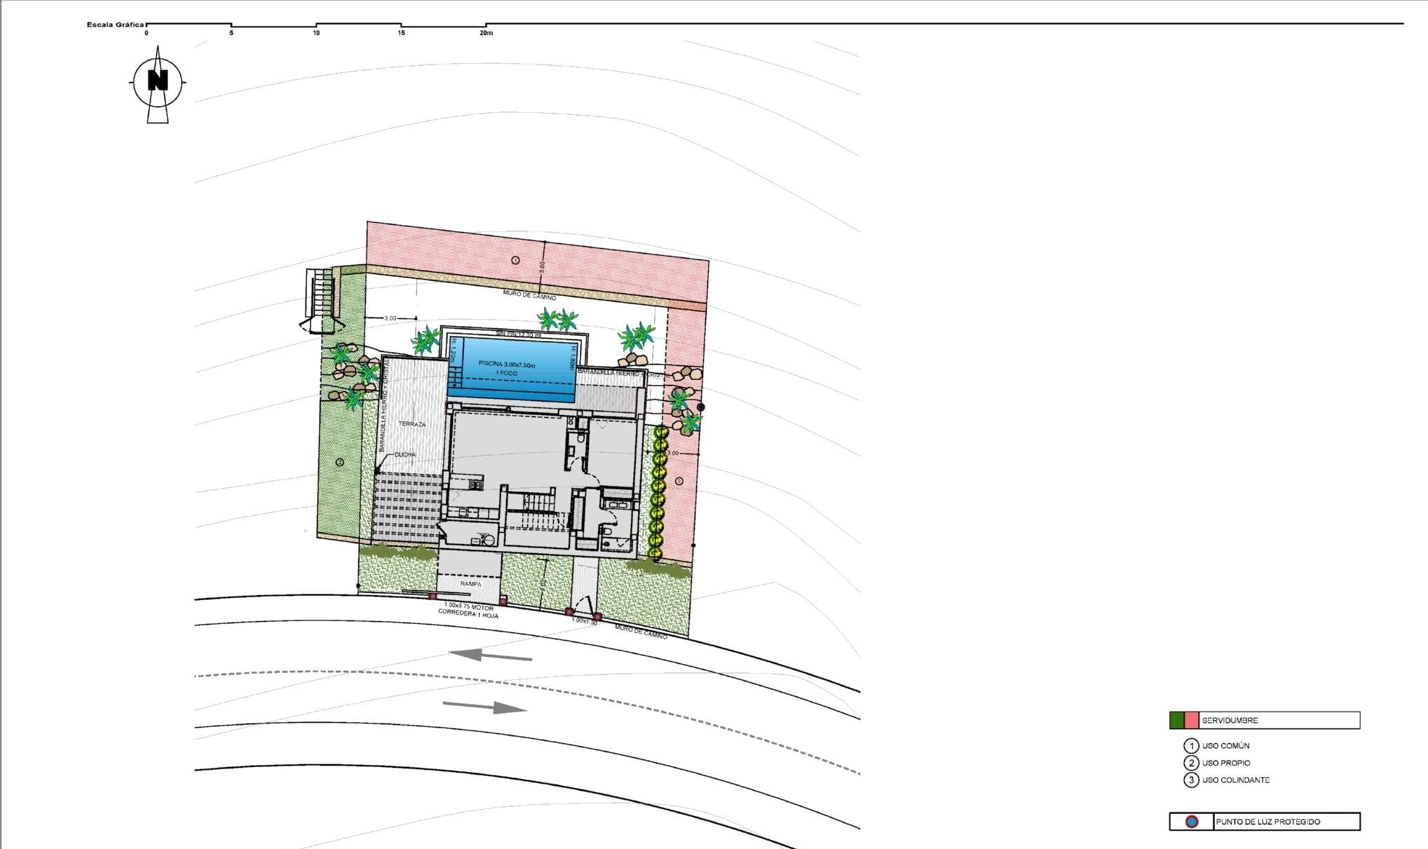Image resolution: width=1428 pixels, height=849 pixels.
Task: Click the north arrow compass symbol
Action: (158, 84)
